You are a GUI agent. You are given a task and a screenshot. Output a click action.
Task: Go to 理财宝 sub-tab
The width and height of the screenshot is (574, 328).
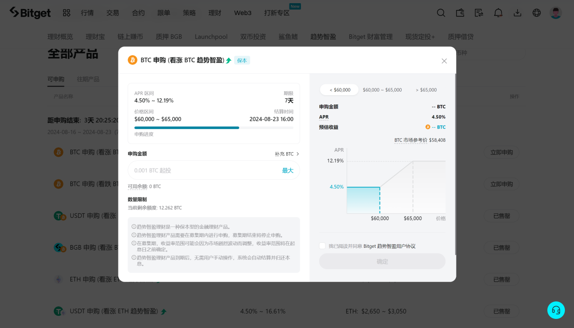click(x=95, y=37)
